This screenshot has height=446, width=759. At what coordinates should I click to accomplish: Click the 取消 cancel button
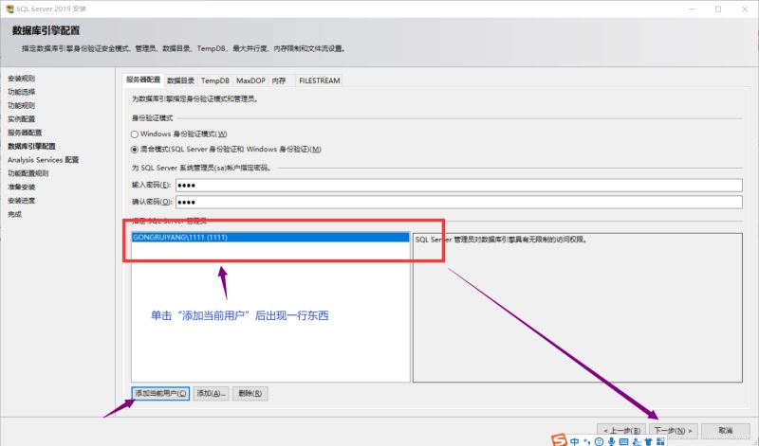[x=725, y=430]
